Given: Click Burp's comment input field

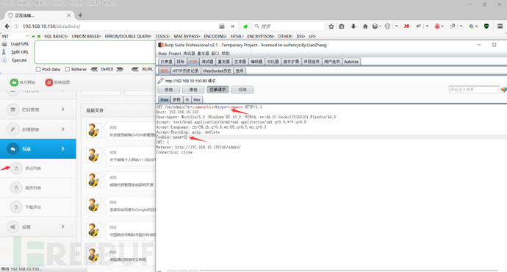Looking at the screenshot, I should (474, 90).
